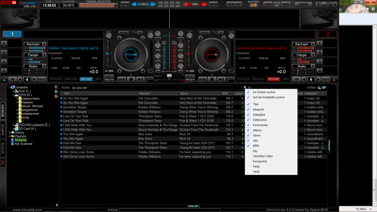Expand the Acer (C:) drive node
Image resolution: width=377 pixels, height=212 pixels.
coord(14,91)
